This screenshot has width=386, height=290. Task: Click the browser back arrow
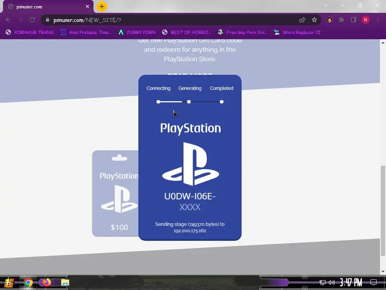point(8,20)
